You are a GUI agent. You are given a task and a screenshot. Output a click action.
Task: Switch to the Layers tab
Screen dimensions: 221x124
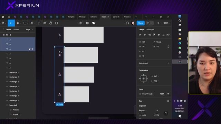coord(8,30)
